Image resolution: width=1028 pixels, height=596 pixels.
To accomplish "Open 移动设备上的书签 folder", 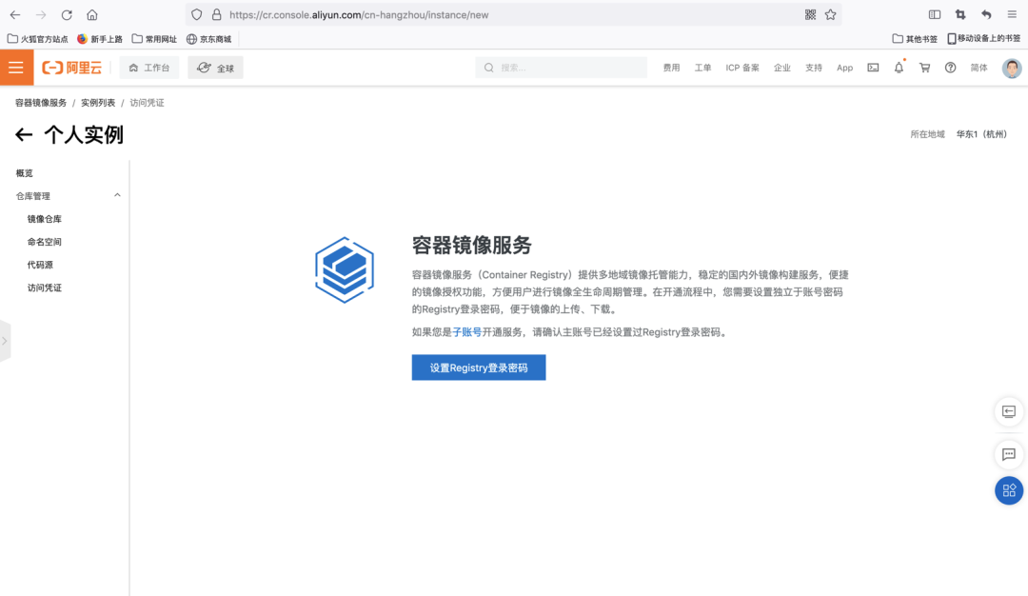I will pyautogui.click(x=984, y=39).
